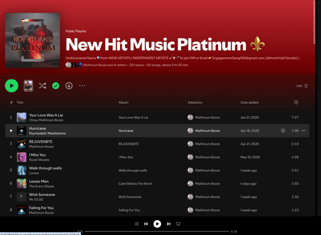Open The Every Glazer artist link

click(42, 186)
